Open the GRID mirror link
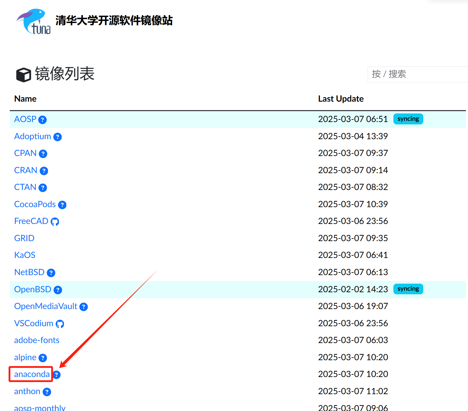 24,238
